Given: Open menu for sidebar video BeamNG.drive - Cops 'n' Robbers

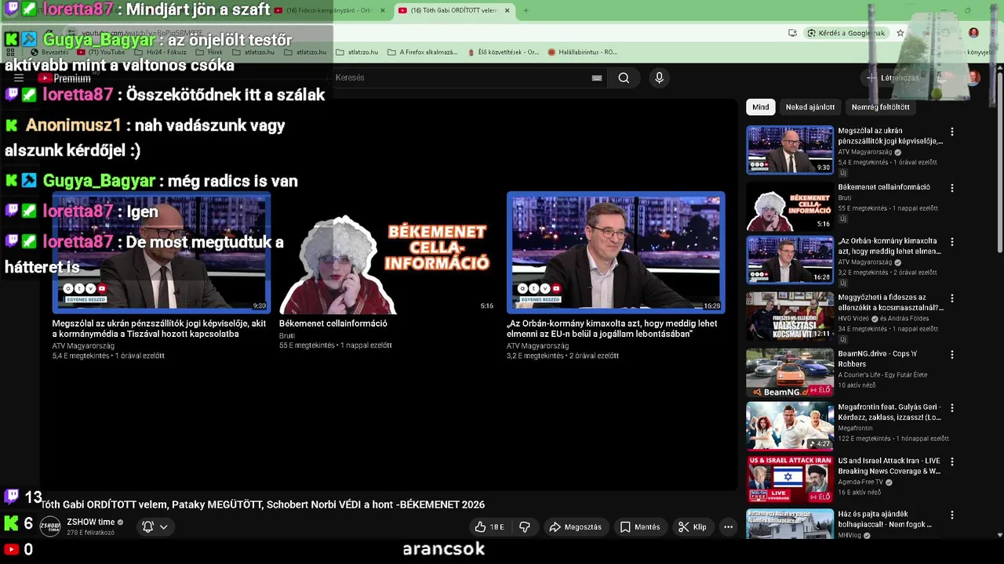Looking at the screenshot, I should click(952, 355).
